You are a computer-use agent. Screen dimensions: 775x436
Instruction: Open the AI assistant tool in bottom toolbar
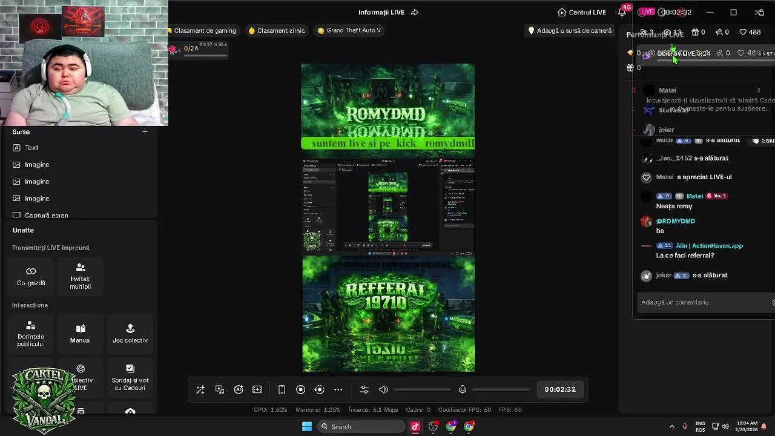[239, 390]
